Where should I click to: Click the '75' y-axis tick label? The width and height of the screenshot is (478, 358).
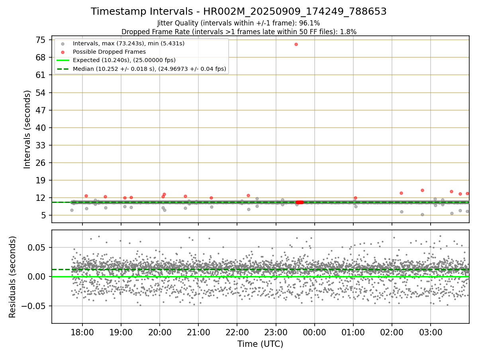(x=40, y=40)
